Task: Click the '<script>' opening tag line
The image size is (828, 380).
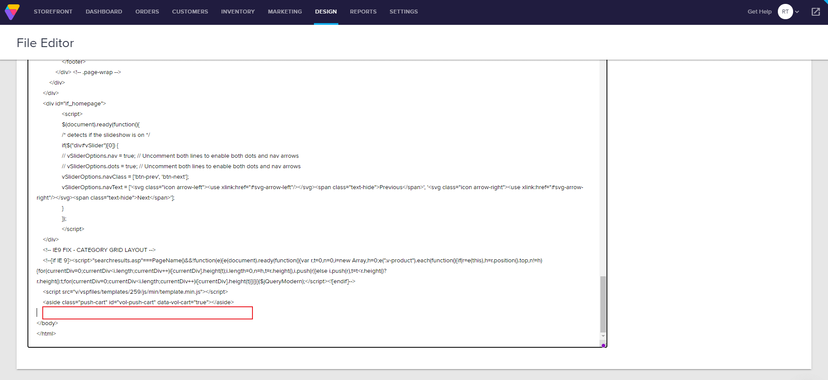Action: 72,114
